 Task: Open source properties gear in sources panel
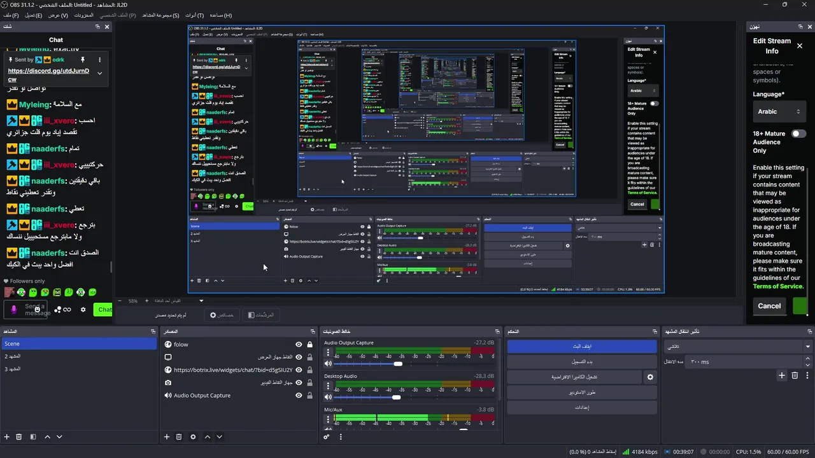click(193, 437)
